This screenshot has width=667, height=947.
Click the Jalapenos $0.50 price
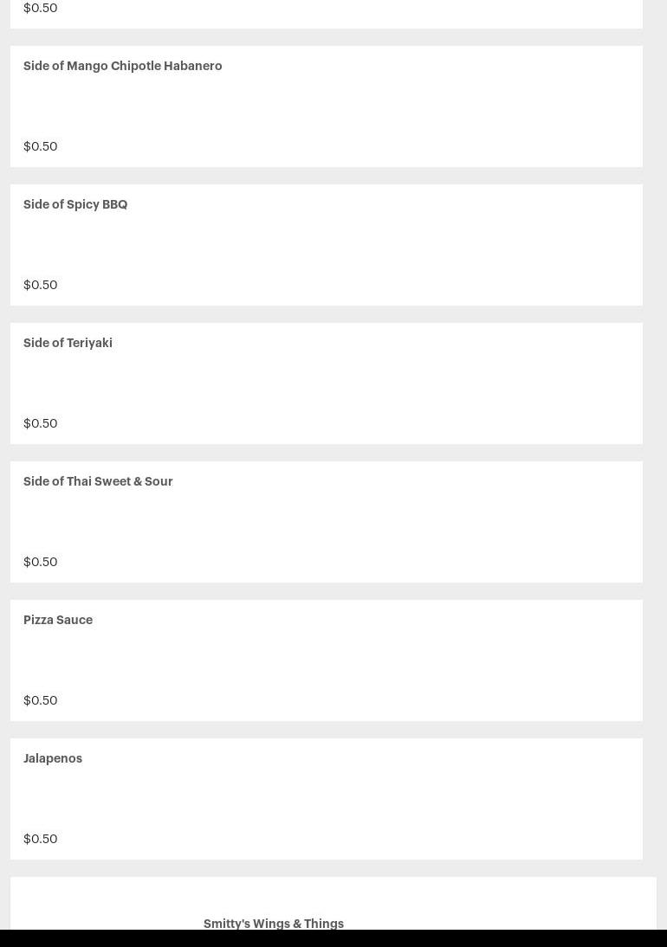41,839
